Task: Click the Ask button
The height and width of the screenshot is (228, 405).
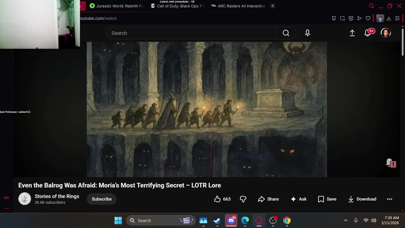Action: coord(299,199)
